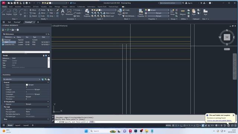This screenshot has height=134, width=238.
Task: Click the Move tool
Action: [x=33, y=10]
